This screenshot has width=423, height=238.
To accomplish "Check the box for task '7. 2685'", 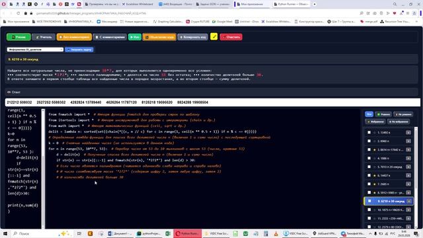I will 369,184.
